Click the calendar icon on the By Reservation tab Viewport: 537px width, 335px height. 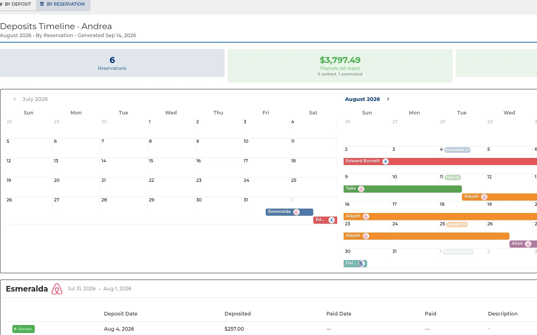click(42, 4)
